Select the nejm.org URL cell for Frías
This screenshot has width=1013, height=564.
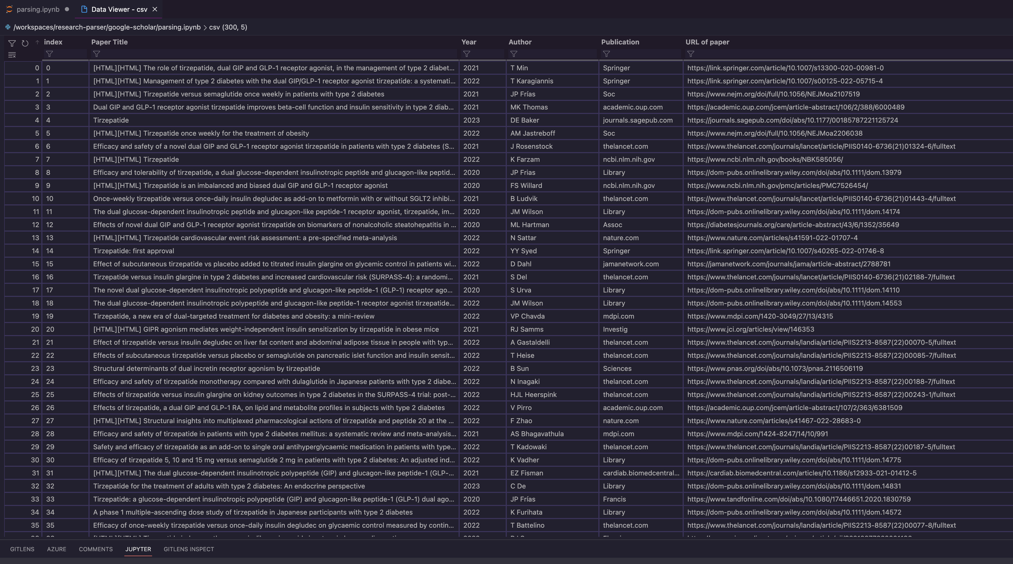point(773,94)
